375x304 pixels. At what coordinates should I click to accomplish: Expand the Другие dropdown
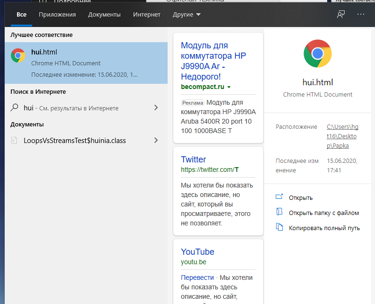click(187, 15)
